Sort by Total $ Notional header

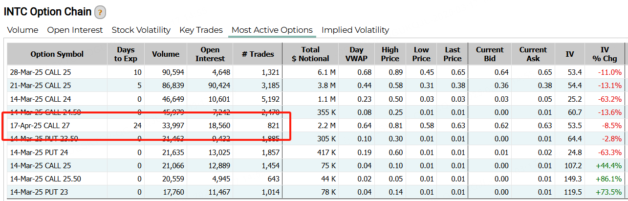coord(310,54)
